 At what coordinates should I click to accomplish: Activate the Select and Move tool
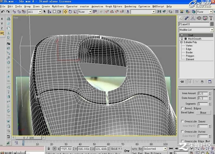[x=66, y=12]
